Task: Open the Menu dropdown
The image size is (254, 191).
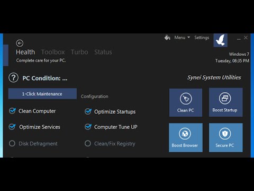Action: pos(182,38)
